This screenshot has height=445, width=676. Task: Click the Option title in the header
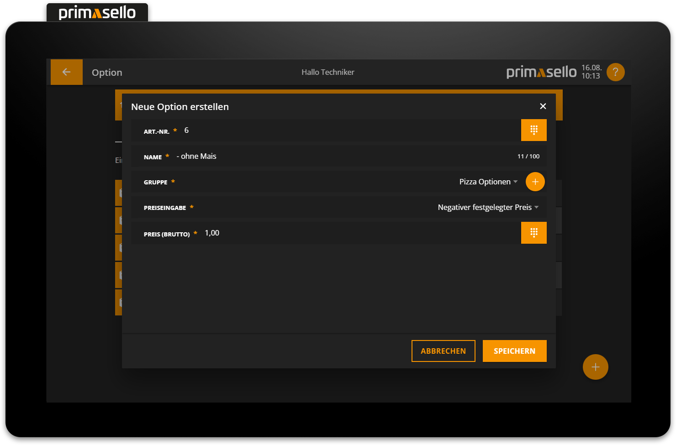[x=106, y=72]
